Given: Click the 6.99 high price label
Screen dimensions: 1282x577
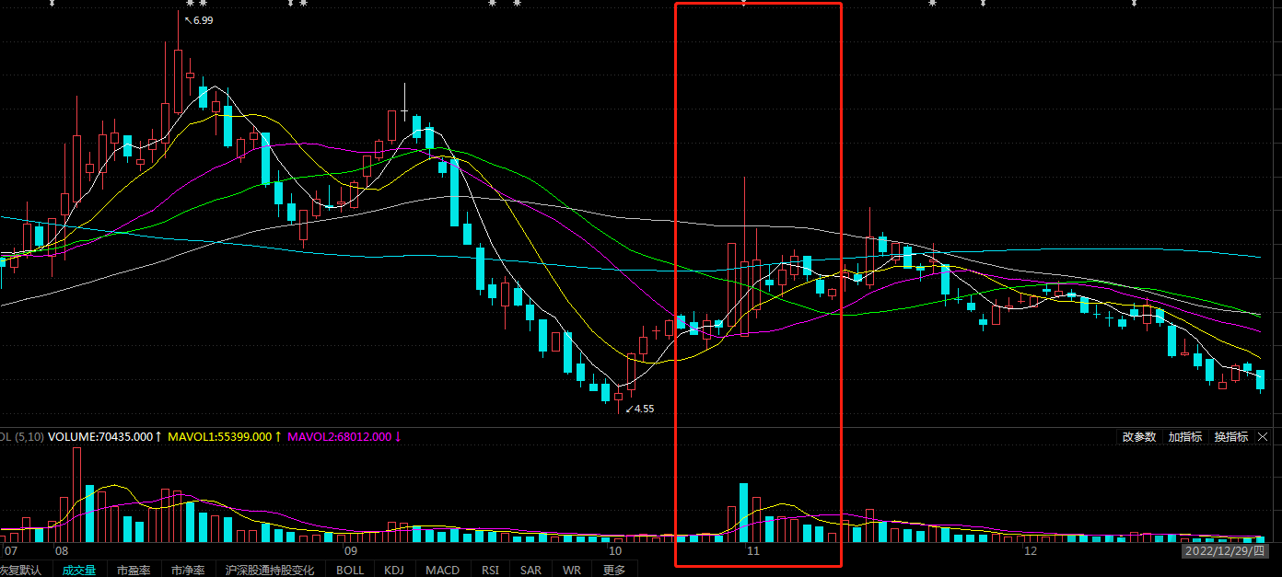Looking at the screenshot, I should [203, 19].
